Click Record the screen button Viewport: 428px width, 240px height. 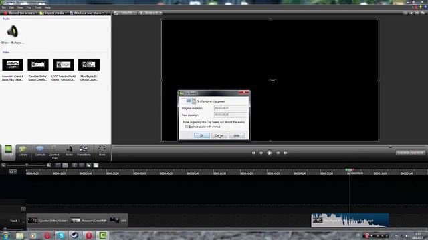point(19,13)
